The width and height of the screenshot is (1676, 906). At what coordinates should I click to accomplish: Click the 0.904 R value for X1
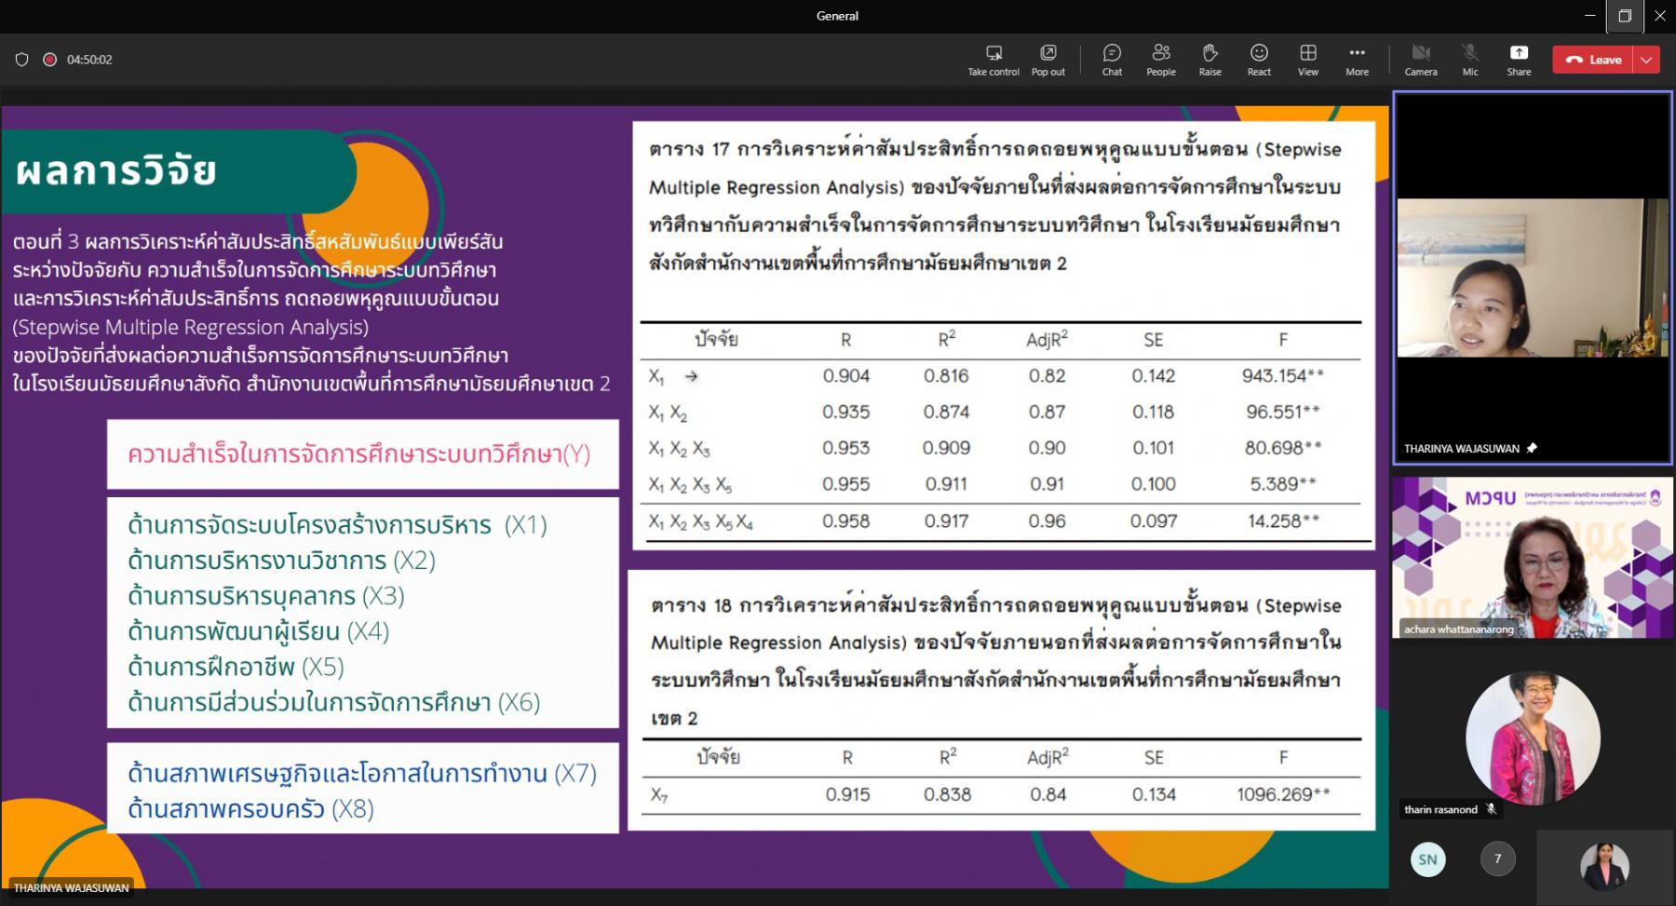[845, 375]
